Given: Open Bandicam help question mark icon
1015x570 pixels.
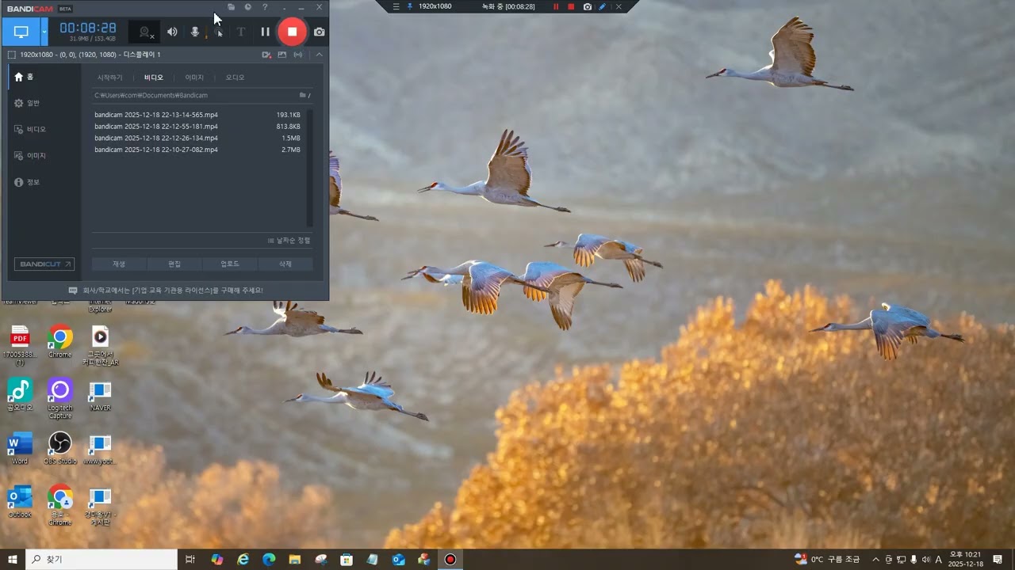Looking at the screenshot, I should pos(265,7).
